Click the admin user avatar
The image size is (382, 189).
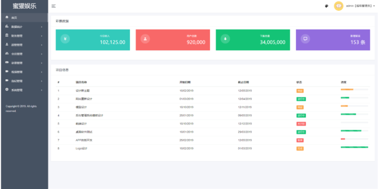[x=338, y=6]
